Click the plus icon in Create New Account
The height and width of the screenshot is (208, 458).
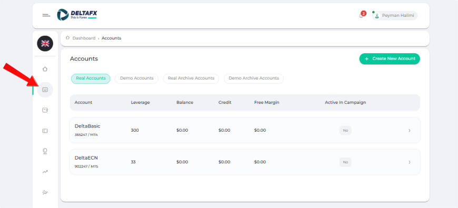click(366, 59)
